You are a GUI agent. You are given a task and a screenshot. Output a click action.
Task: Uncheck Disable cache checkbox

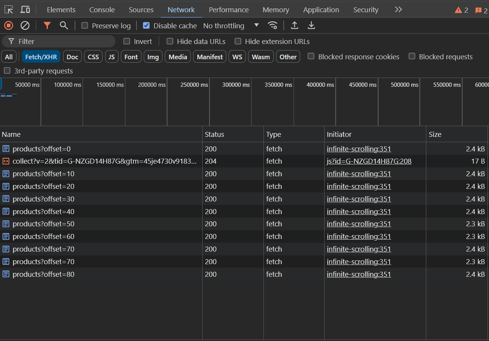pyautogui.click(x=146, y=26)
